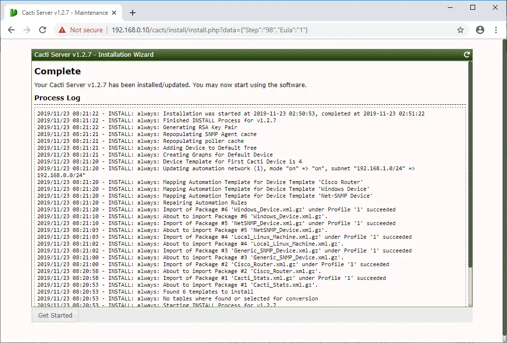Open the Chrome three-dot menu
The height and width of the screenshot is (343, 507).
click(x=496, y=30)
